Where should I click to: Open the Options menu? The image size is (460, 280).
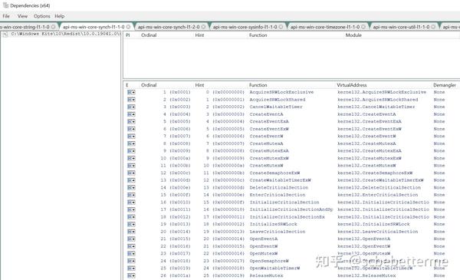point(41,16)
